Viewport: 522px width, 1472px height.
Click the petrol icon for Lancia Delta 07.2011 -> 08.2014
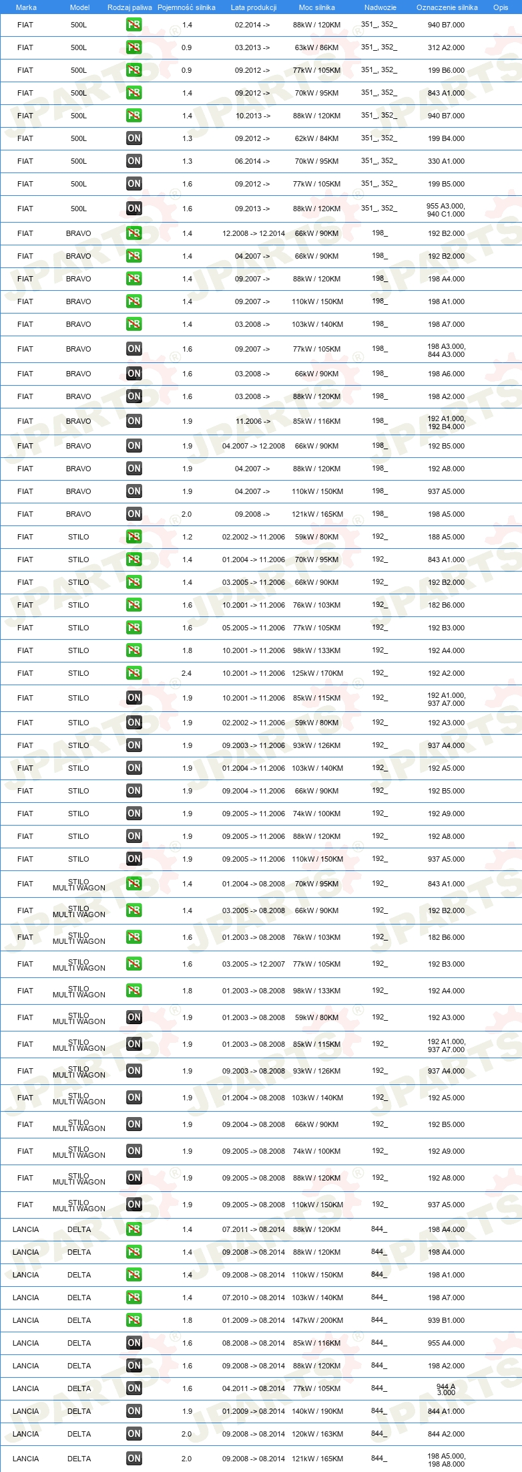click(x=134, y=1229)
